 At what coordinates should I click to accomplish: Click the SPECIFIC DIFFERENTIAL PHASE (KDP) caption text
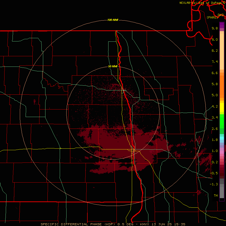78,224
